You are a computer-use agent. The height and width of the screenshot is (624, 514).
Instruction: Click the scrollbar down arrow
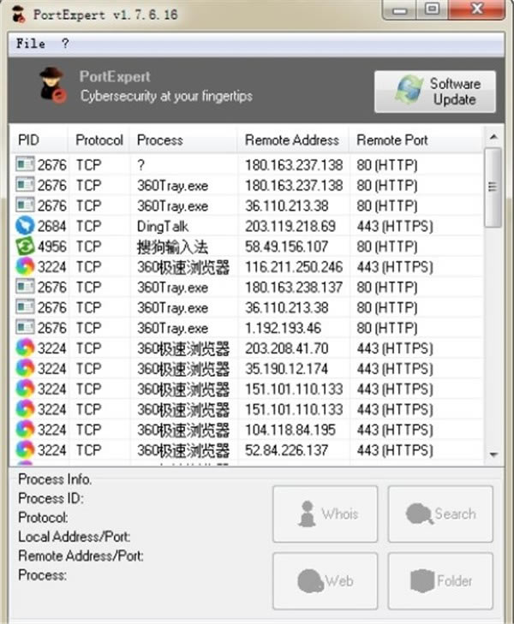click(x=493, y=455)
